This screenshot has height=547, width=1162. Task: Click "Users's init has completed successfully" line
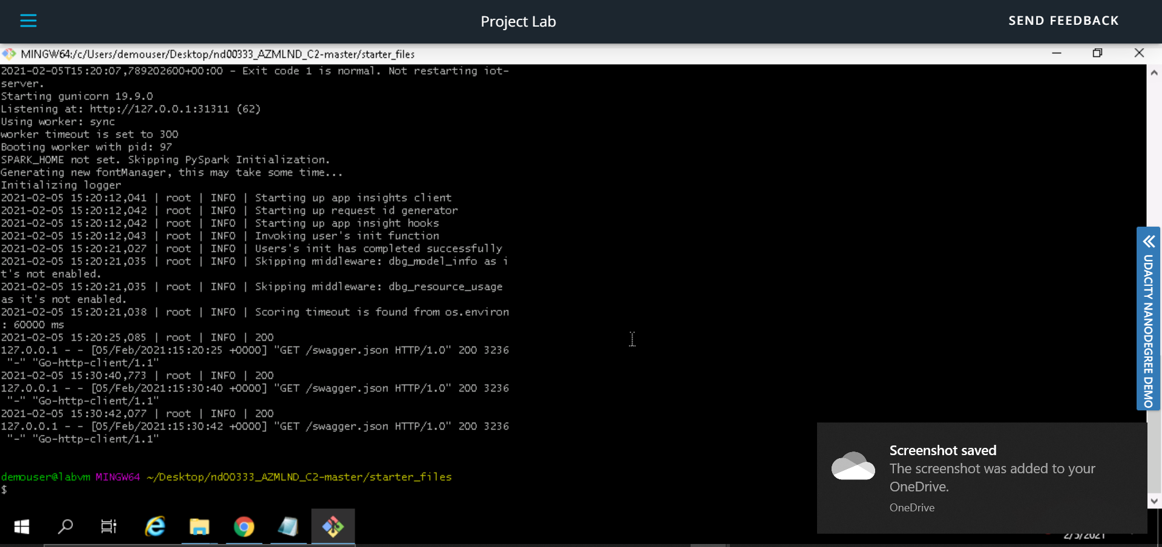coord(252,248)
